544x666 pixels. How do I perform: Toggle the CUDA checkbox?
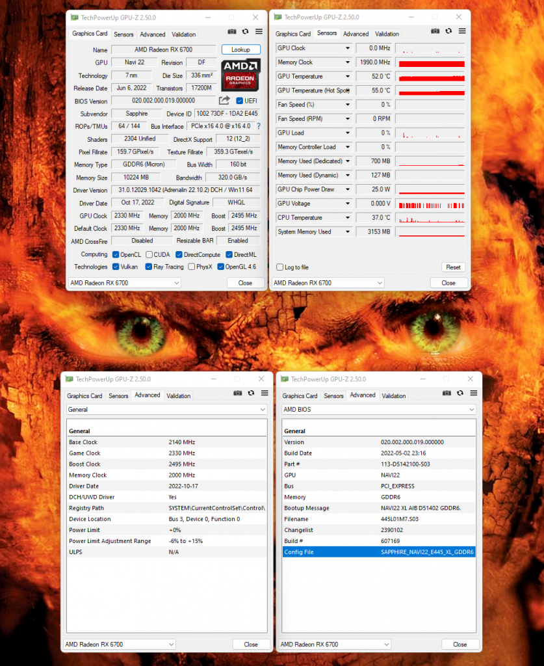(x=149, y=254)
